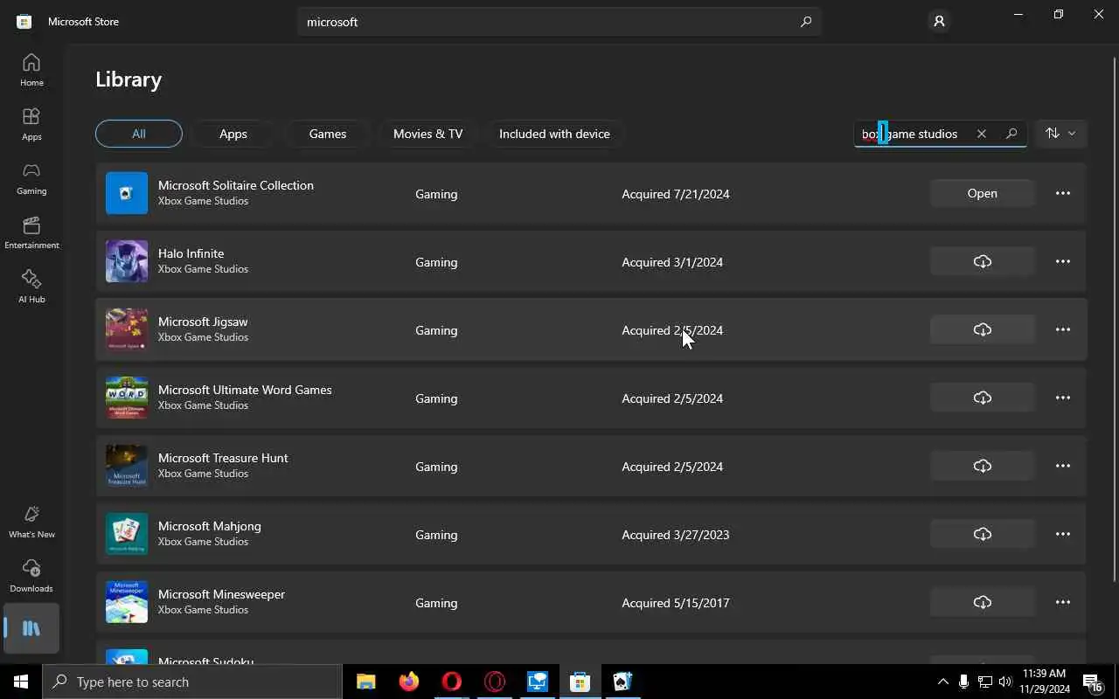Download Halo Infinite via cloud icon
Image resolution: width=1119 pixels, height=699 pixels.
pos(983,261)
